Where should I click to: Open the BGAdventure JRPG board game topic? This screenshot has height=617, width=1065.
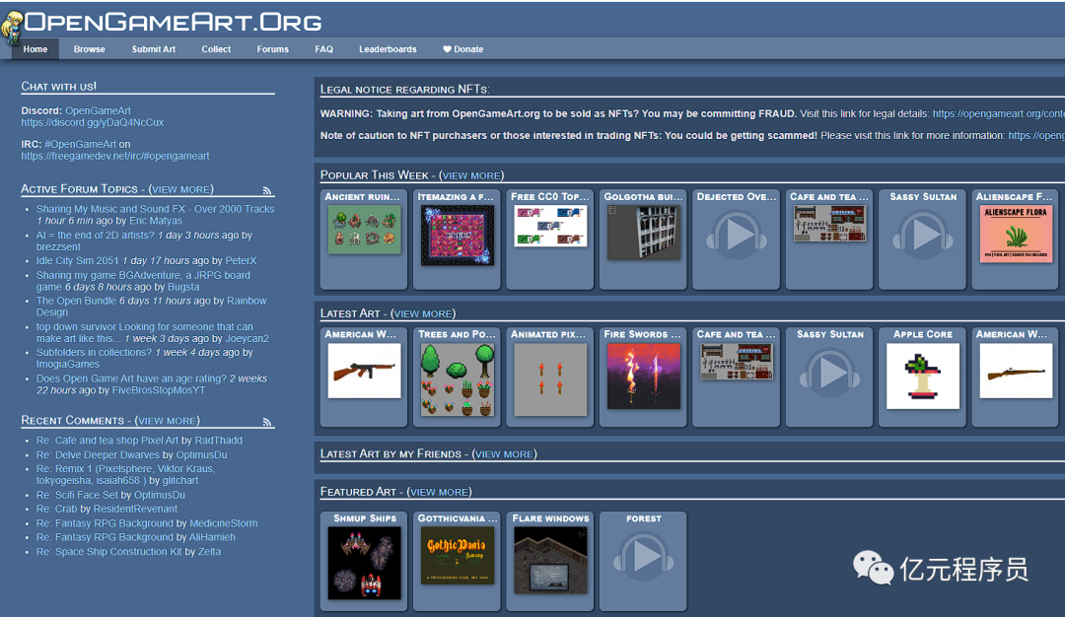tap(143, 281)
